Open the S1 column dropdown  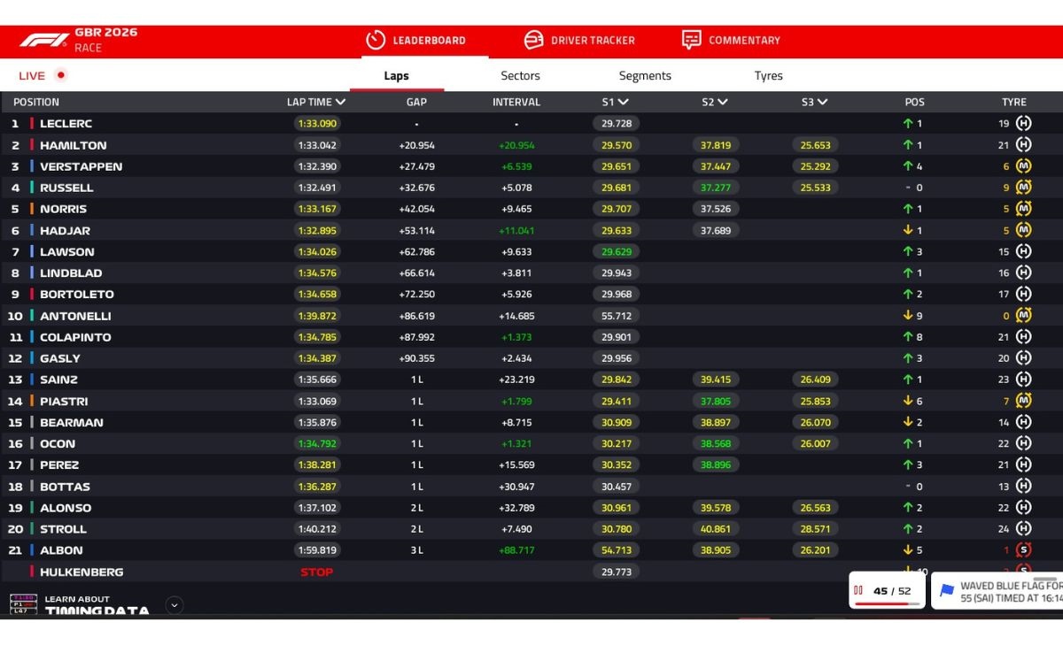pyautogui.click(x=624, y=103)
